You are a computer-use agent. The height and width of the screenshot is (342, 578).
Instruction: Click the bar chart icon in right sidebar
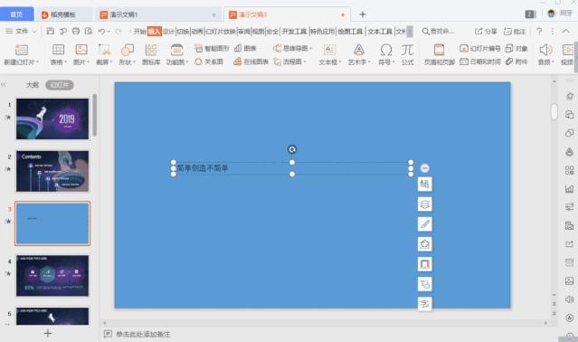click(x=569, y=189)
